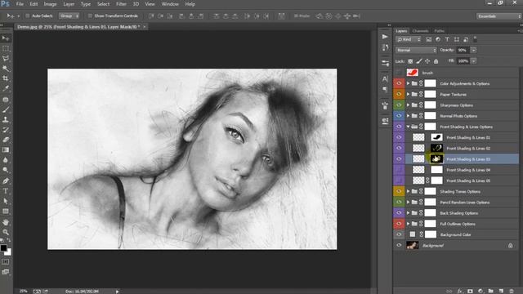Show the brush layer

pos(399,73)
